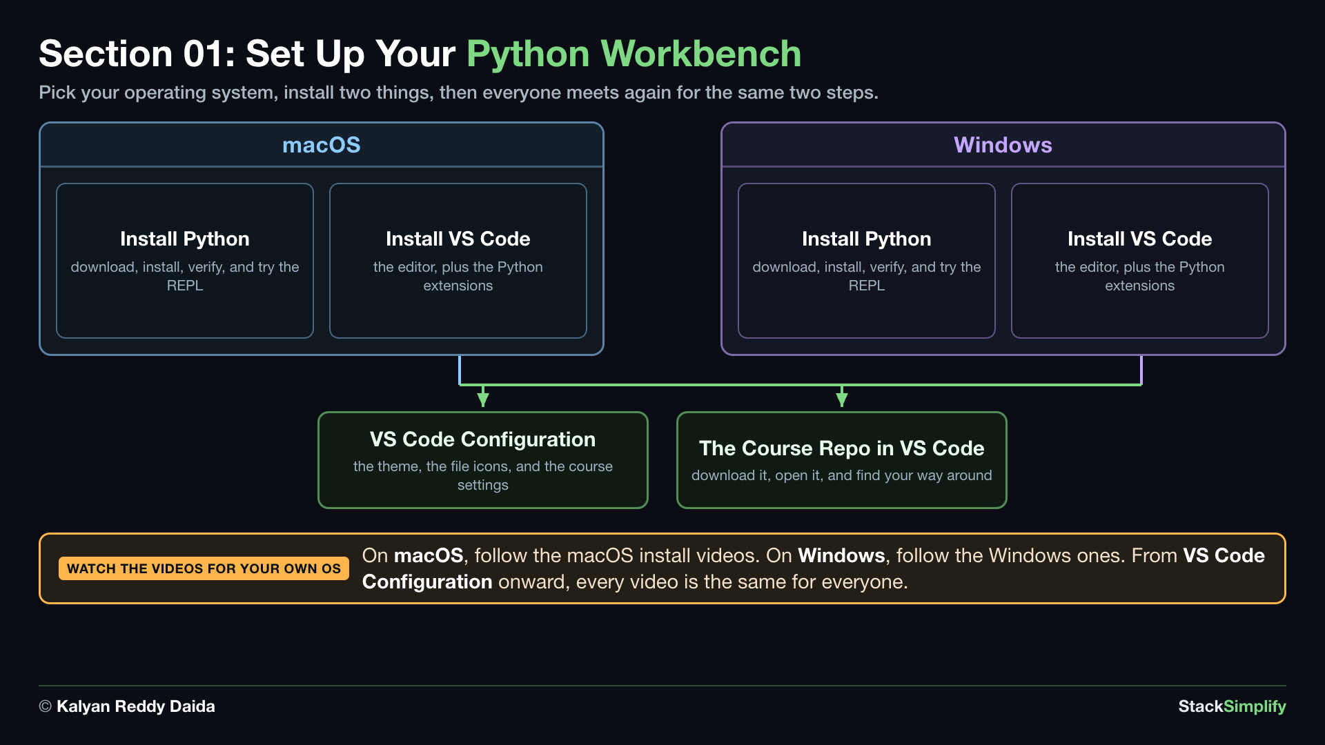Viewport: 1325px width, 745px height.
Task: Select the Windows Install VS Code card
Action: tap(1140, 261)
